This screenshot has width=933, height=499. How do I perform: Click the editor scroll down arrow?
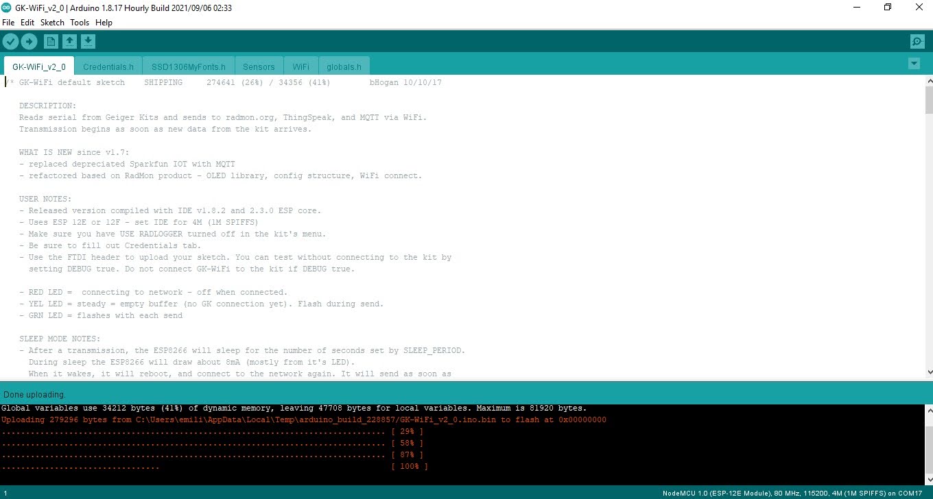coord(929,372)
